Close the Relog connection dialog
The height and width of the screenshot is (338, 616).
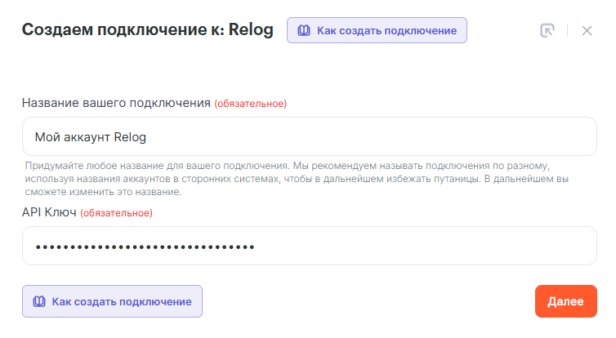tap(587, 30)
